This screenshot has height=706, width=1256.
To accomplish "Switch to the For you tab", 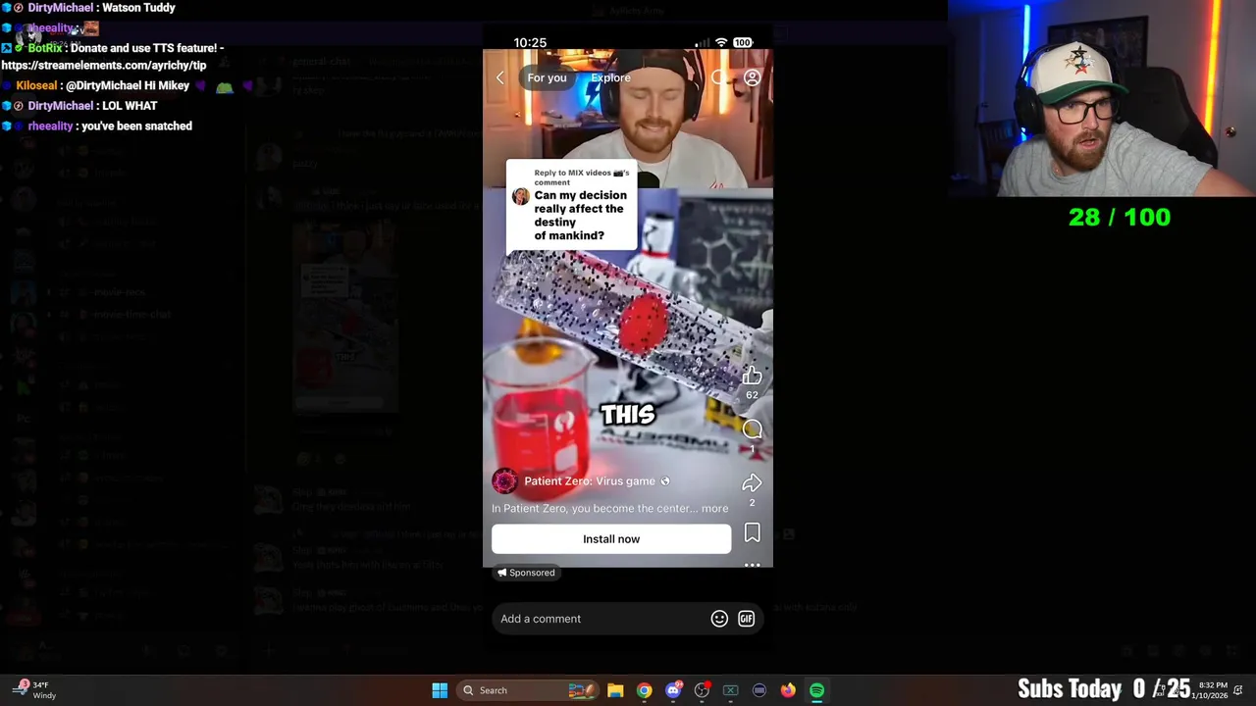I will click(547, 77).
